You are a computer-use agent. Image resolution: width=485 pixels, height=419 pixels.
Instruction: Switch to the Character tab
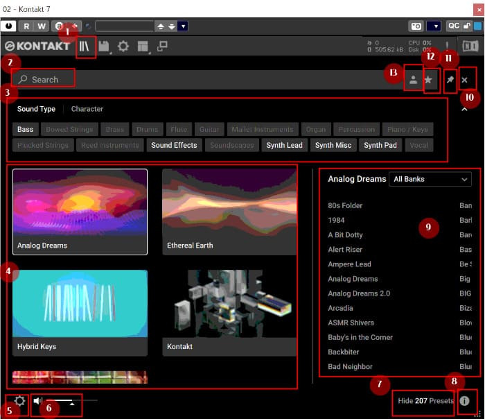[87, 109]
